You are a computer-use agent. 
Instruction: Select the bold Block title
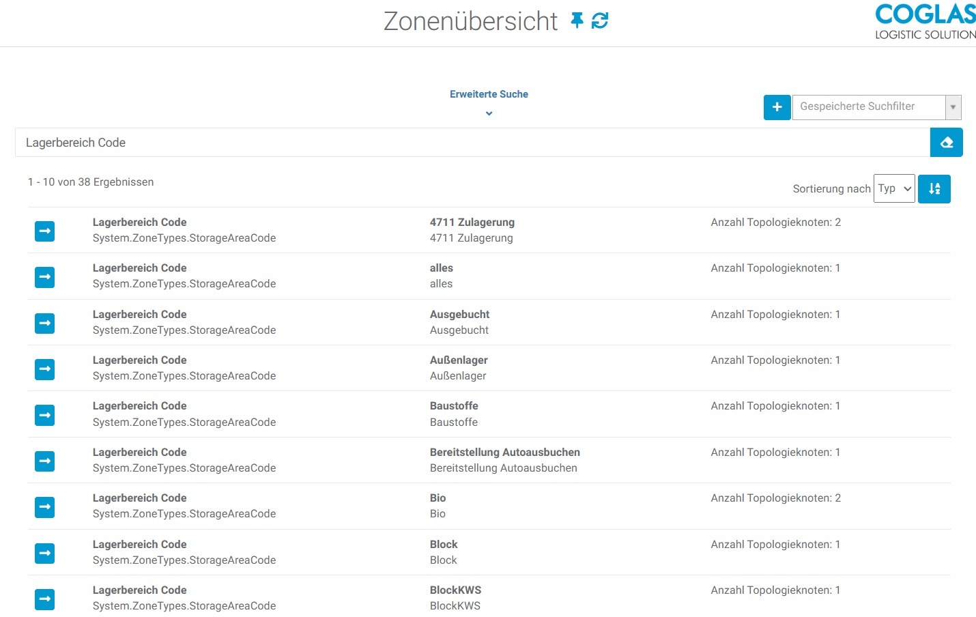tap(444, 545)
